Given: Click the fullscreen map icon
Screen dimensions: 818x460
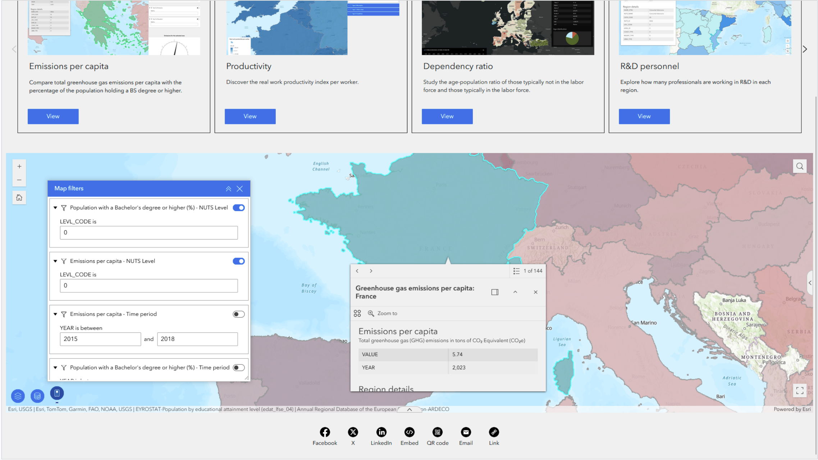Looking at the screenshot, I should point(800,390).
